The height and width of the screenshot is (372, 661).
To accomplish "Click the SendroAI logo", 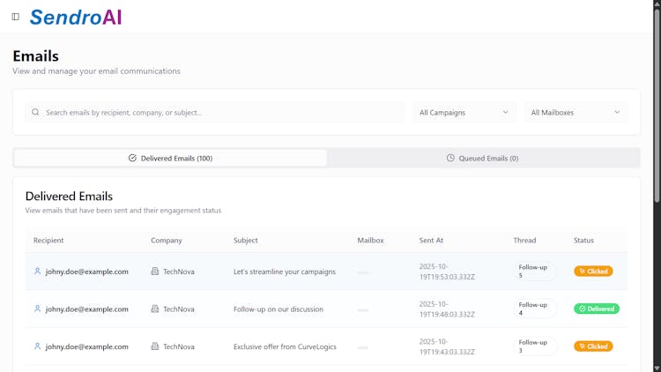I will coord(75,17).
